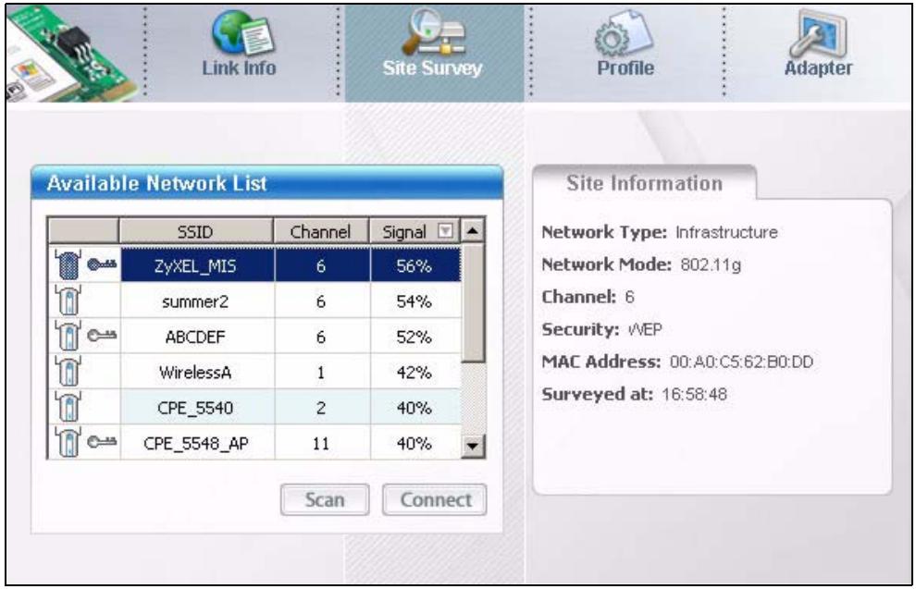Switch to the Site Survey tab

[x=433, y=53]
